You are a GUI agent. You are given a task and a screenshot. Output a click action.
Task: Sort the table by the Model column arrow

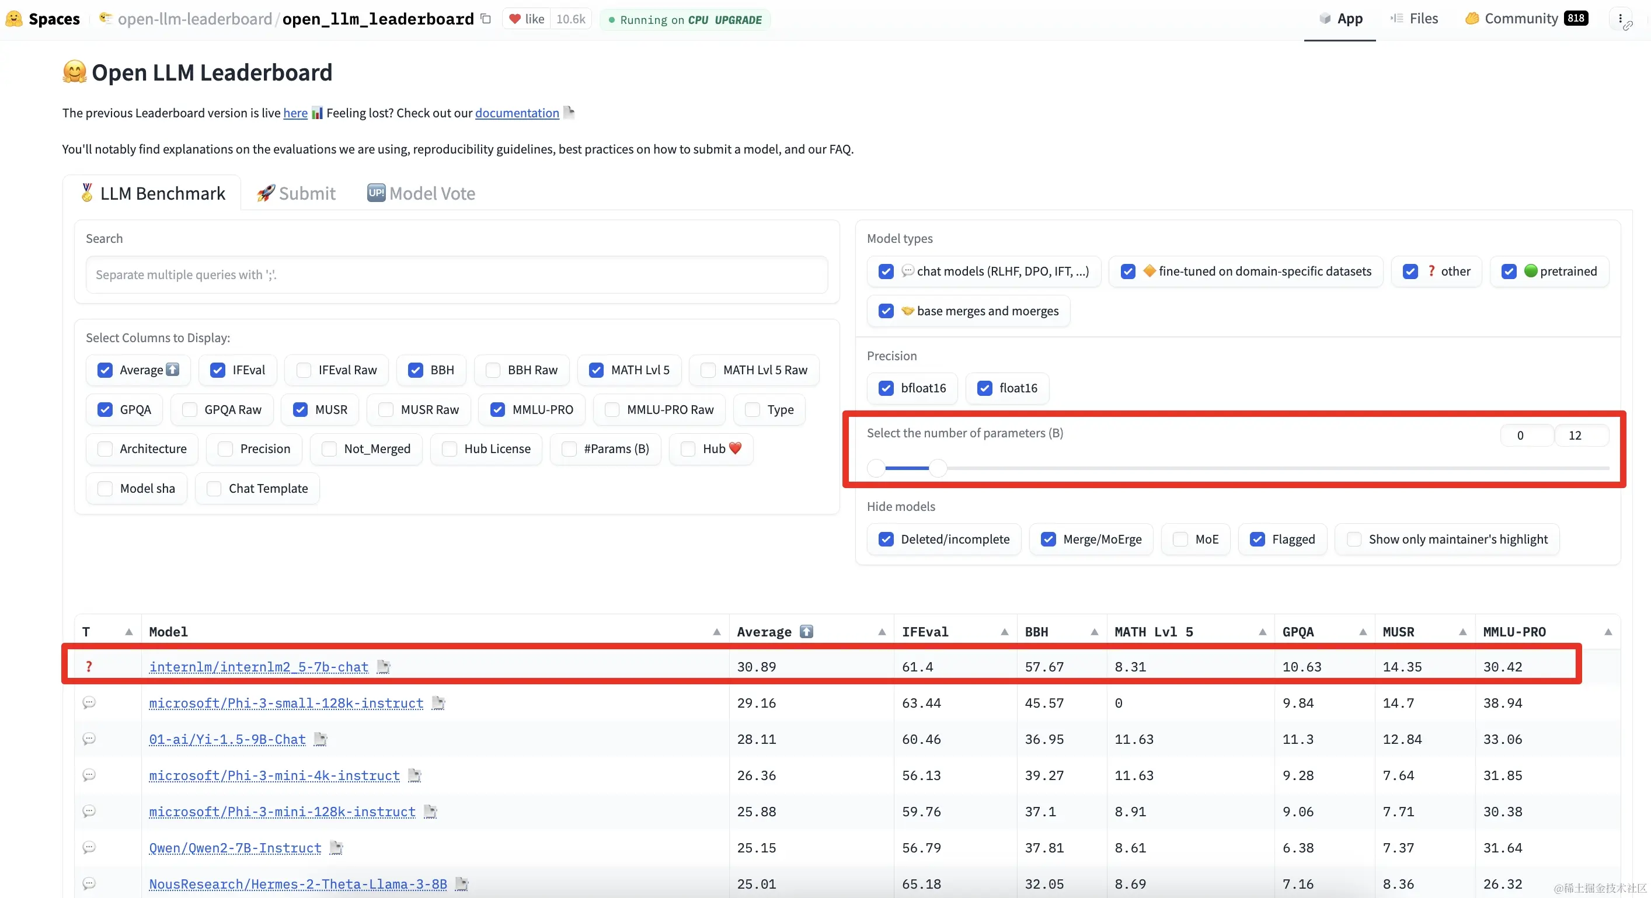(716, 632)
